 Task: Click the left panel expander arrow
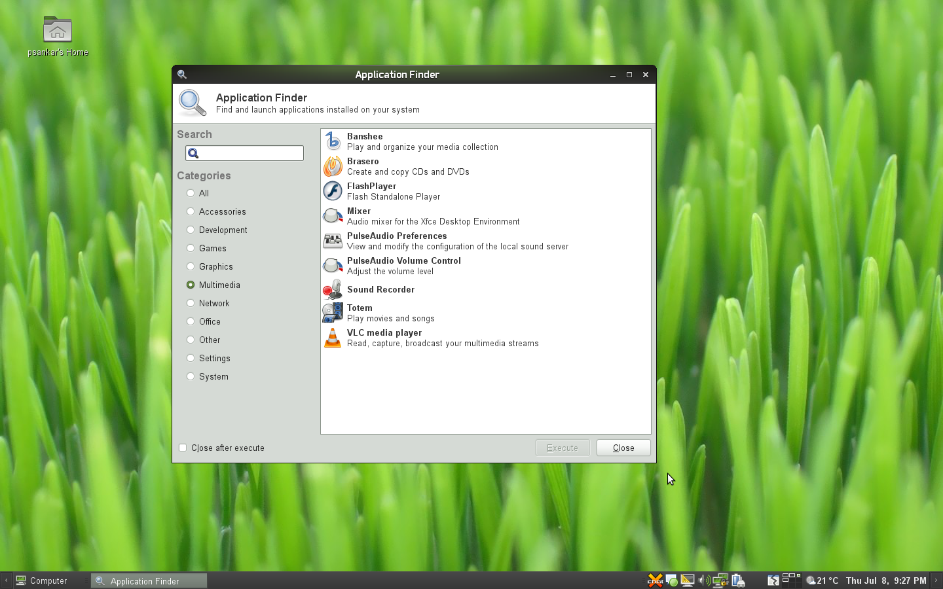point(5,580)
